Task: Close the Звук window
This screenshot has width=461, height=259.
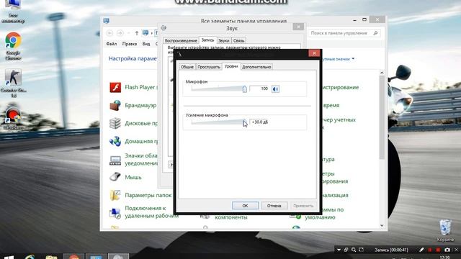Action: click(x=298, y=27)
